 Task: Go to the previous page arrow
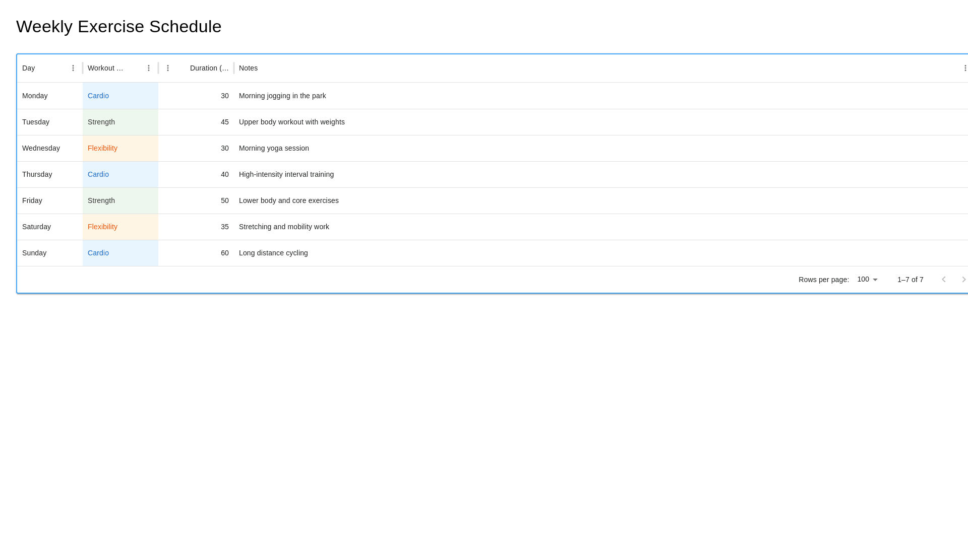point(943,280)
